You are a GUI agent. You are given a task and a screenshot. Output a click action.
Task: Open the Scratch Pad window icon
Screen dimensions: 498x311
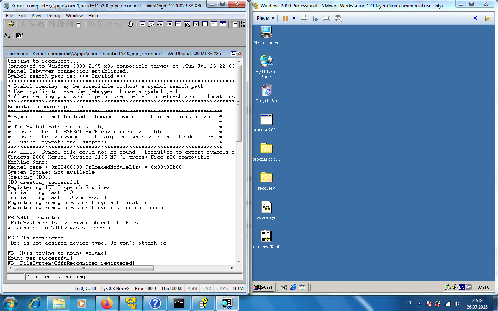(x=205, y=24)
